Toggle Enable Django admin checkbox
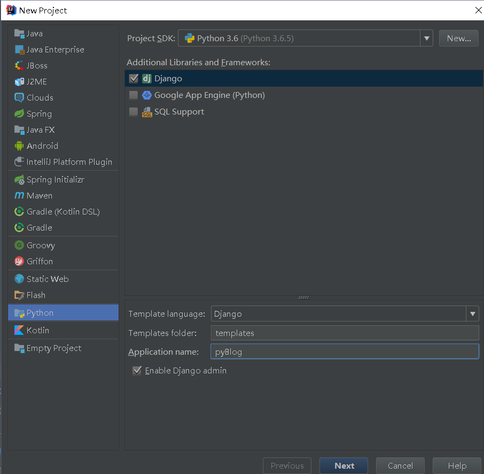 tap(137, 370)
